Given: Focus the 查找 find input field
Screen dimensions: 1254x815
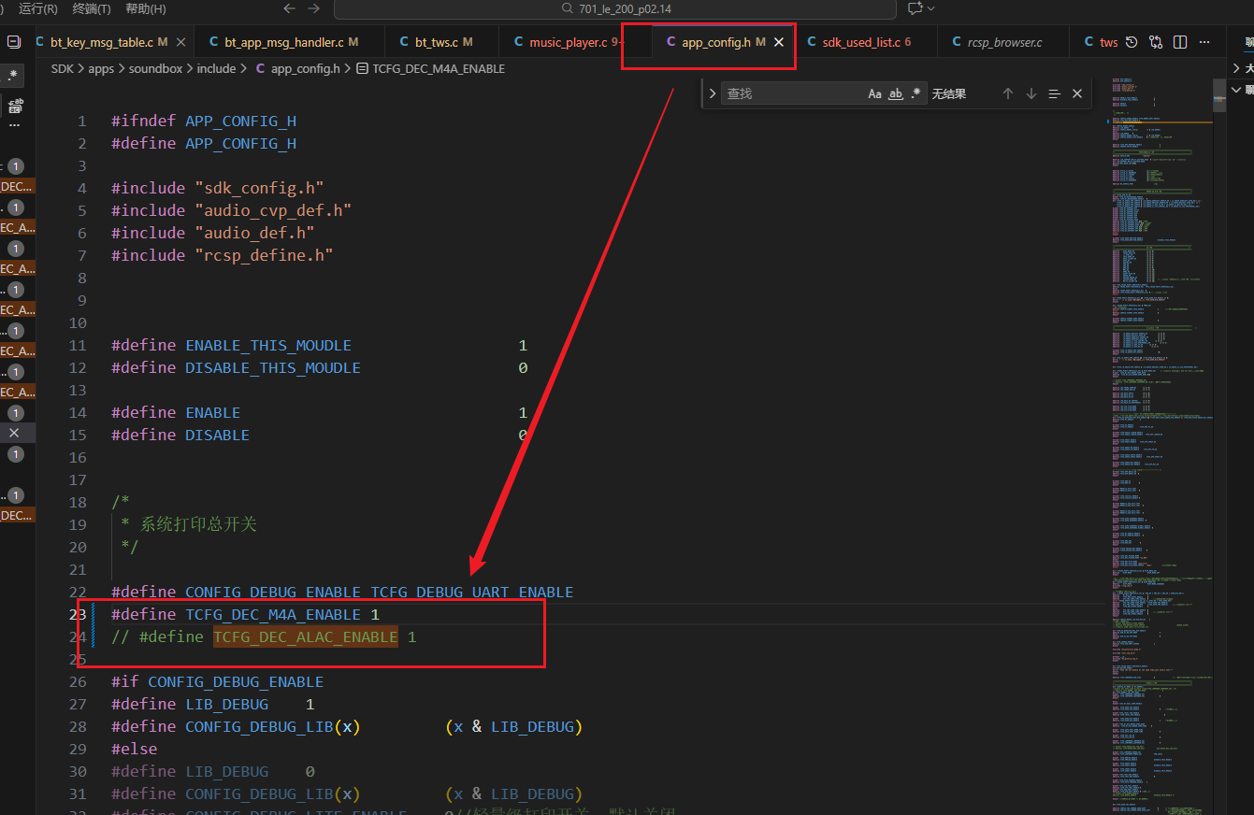Looking at the screenshot, I should pyautogui.click(x=792, y=93).
